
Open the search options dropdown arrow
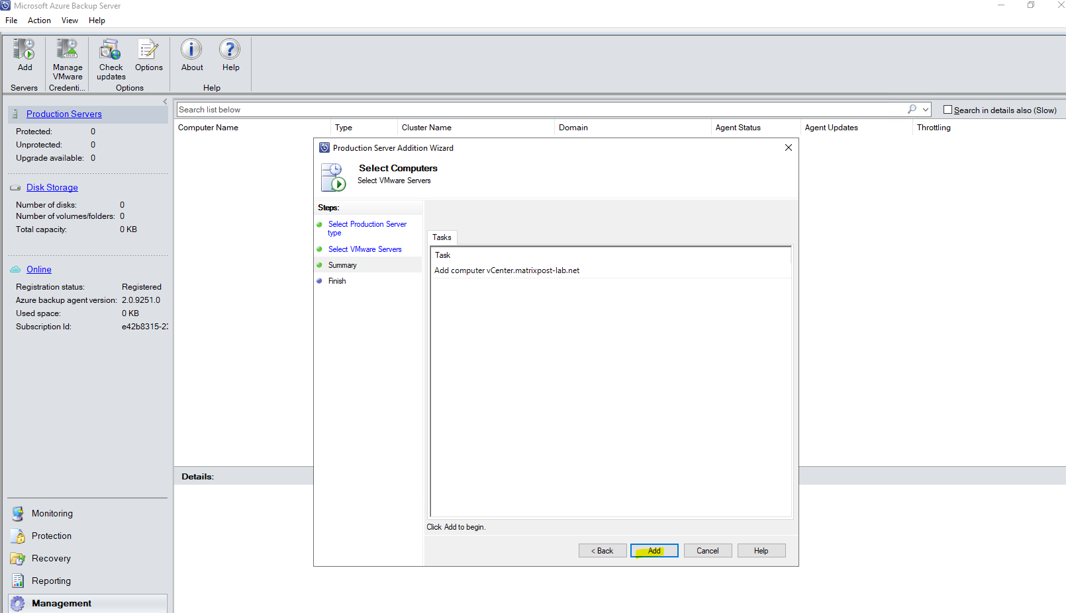pos(926,109)
